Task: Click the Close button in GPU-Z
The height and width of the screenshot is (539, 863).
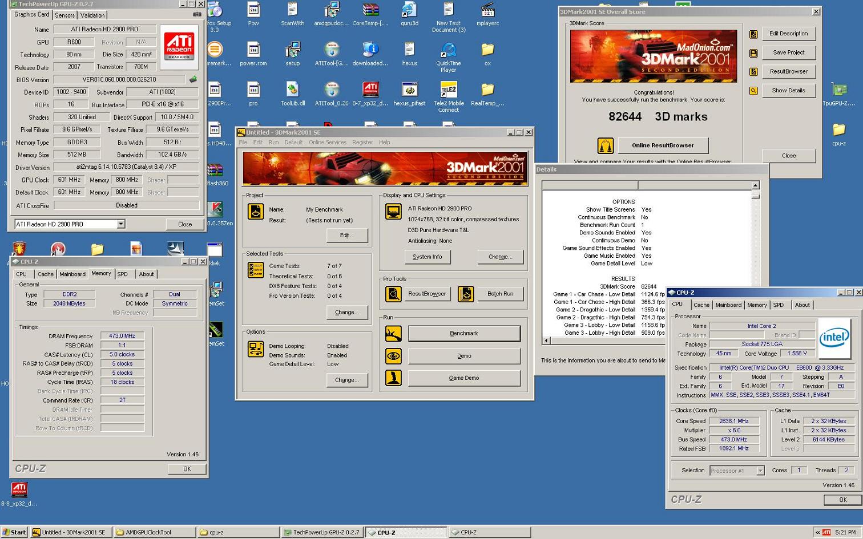Action: coord(185,224)
